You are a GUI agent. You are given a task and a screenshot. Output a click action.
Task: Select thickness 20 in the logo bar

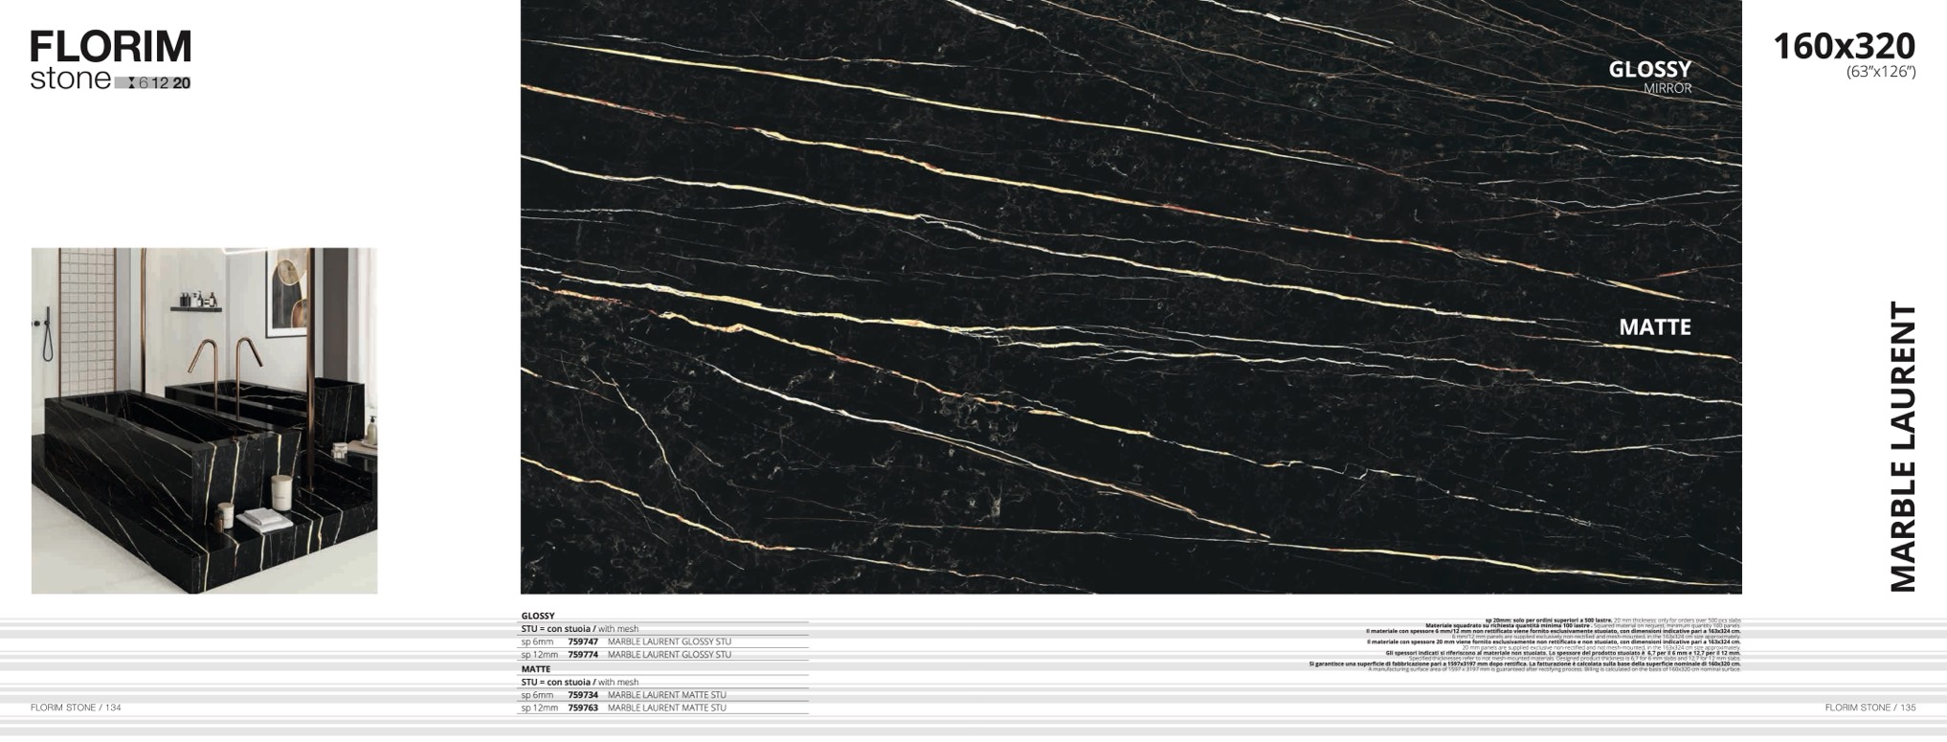(x=182, y=83)
